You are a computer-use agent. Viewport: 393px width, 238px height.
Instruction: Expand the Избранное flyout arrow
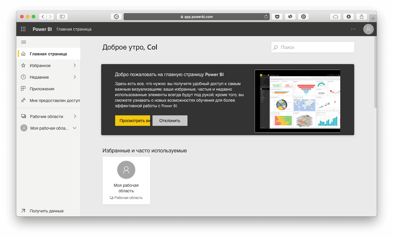pos(75,66)
